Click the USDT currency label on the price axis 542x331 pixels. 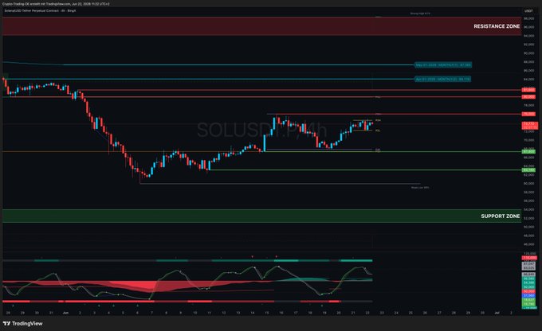click(x=529, y=11)
